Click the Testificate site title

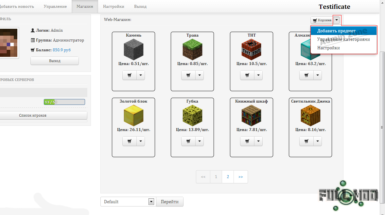[334, 7]
